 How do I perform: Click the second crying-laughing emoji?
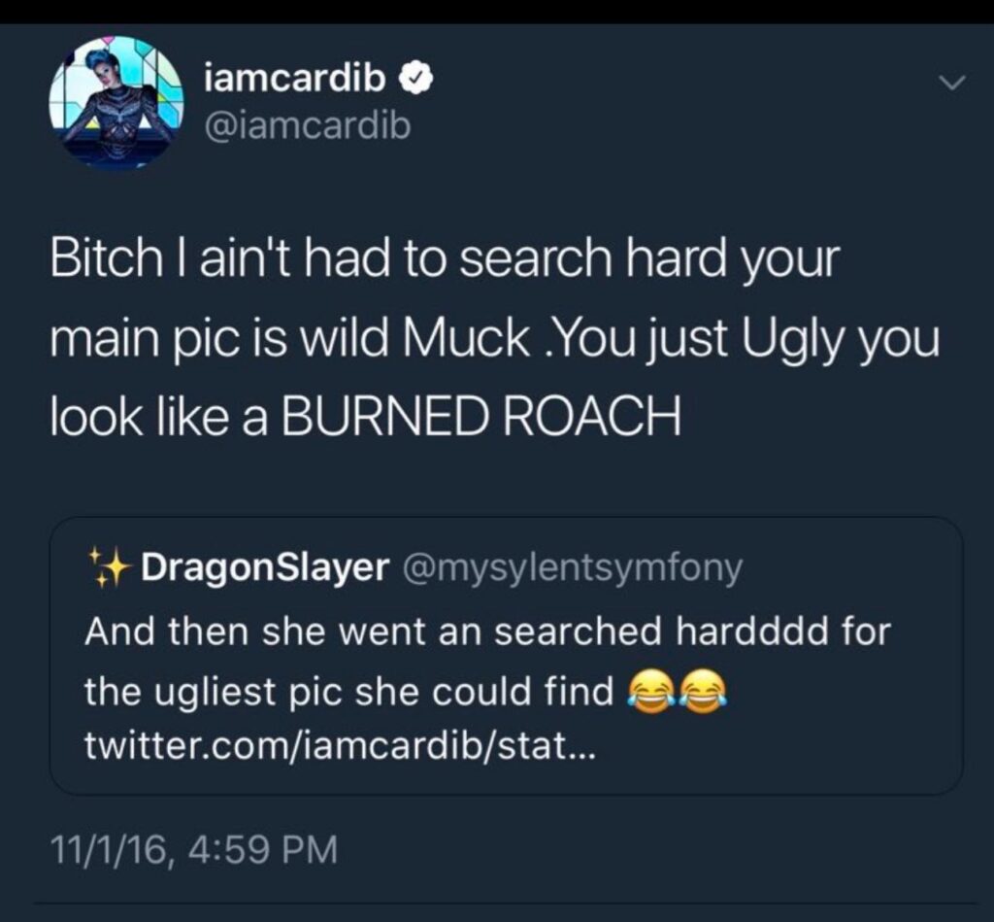(x=703, y=693)
